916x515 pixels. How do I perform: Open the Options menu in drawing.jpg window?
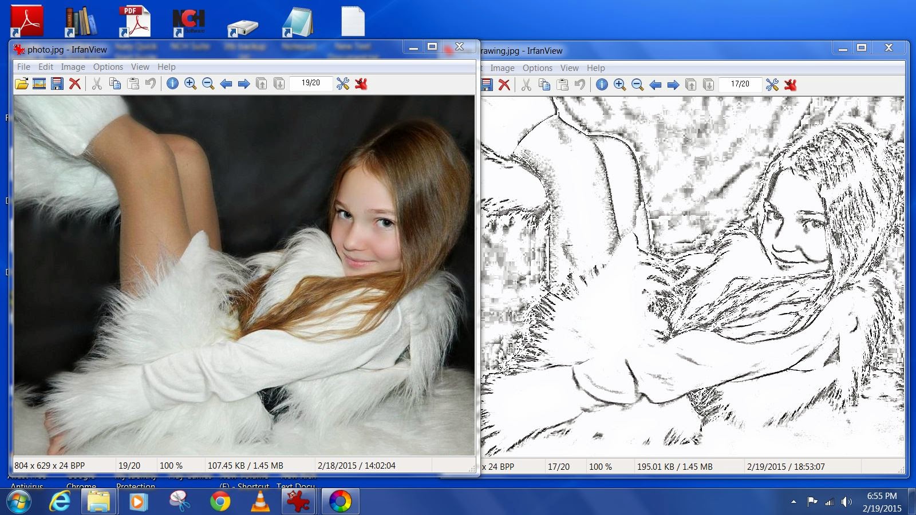538,68
